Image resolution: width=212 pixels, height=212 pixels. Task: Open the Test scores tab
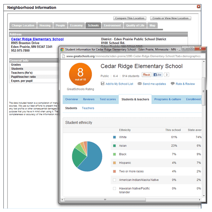(x=108, y=99)
